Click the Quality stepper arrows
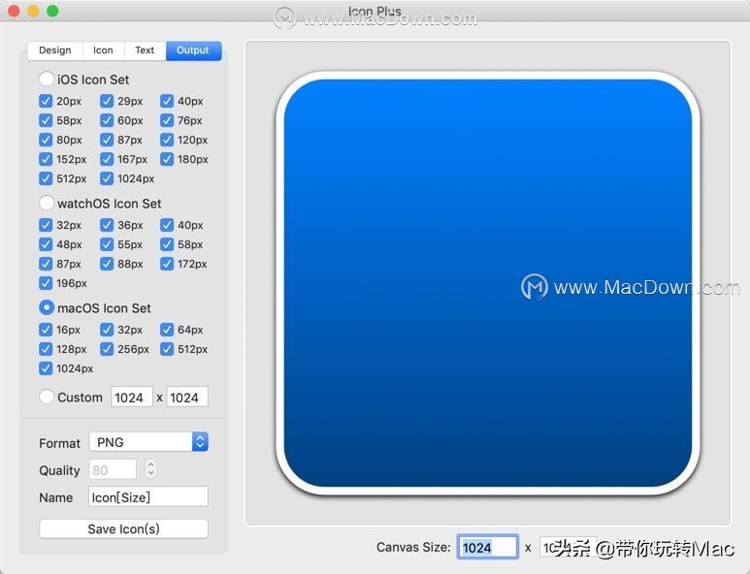 pos(150,469)
